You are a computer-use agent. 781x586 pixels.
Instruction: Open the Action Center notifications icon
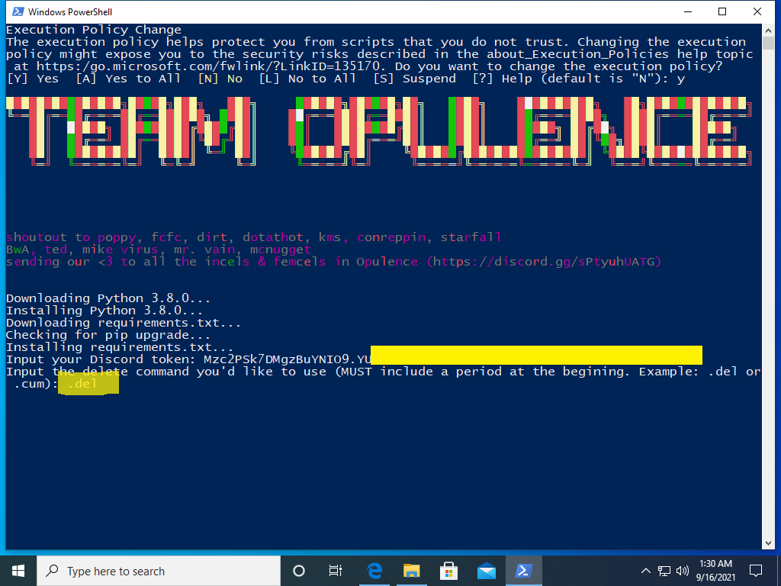tap(756, 571)
